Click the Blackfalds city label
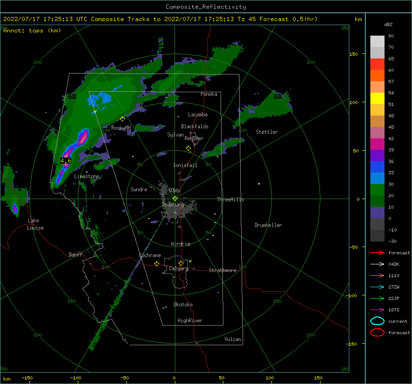 195,126
